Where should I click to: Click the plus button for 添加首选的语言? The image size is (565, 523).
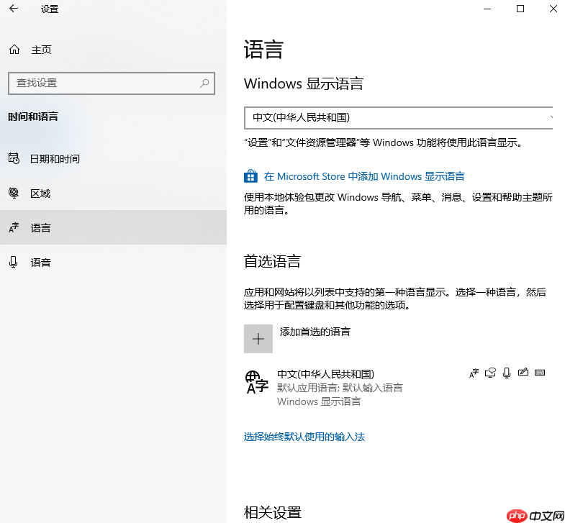tap(258, 339)
